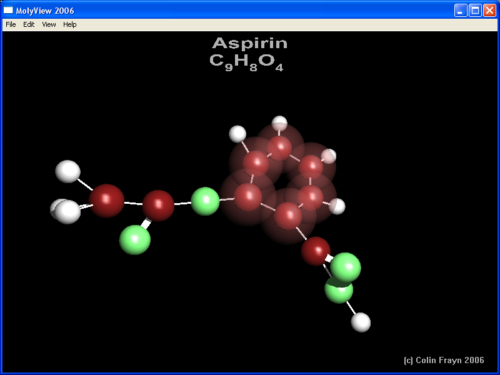Click the MolyView icon in the title bar
This screenshot has width=500, height=375.
[x=8, y=10]
